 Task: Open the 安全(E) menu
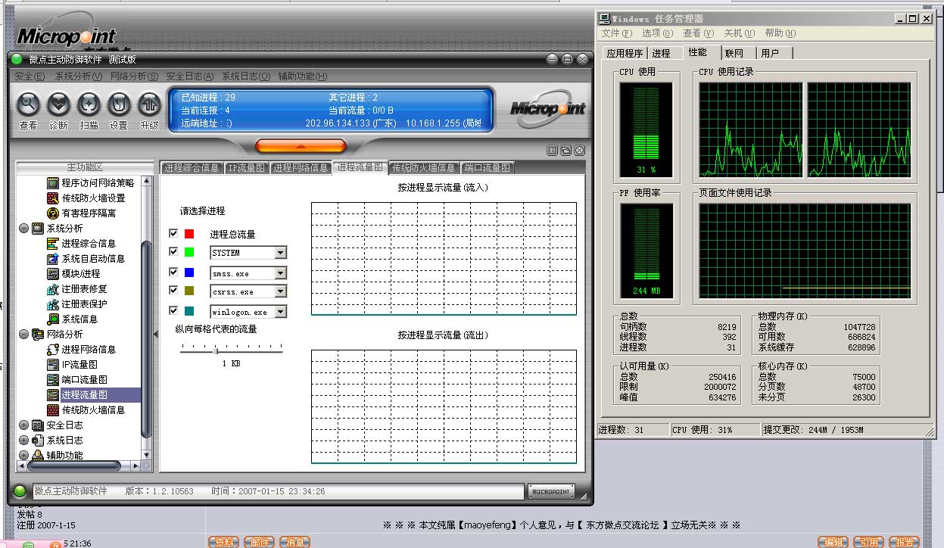30,76
